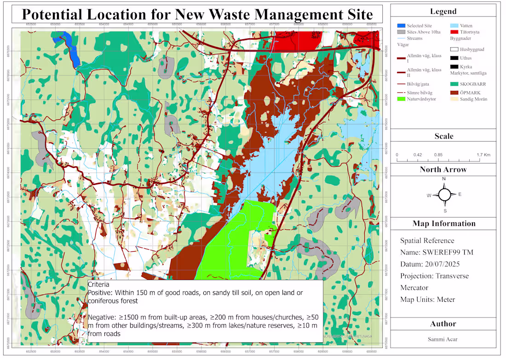The width and height of the screenshot is (506, 358).
Task: Click the black Kyrka swatch
Action: [454, 67]
